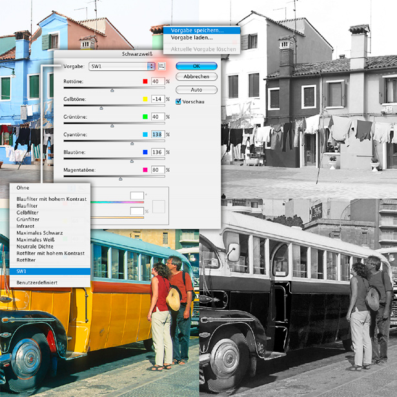This screenshot has height=397, width=397.
Task: Select Blaufilter mit hohem Kontrast preset
Action: click(51, 199)
